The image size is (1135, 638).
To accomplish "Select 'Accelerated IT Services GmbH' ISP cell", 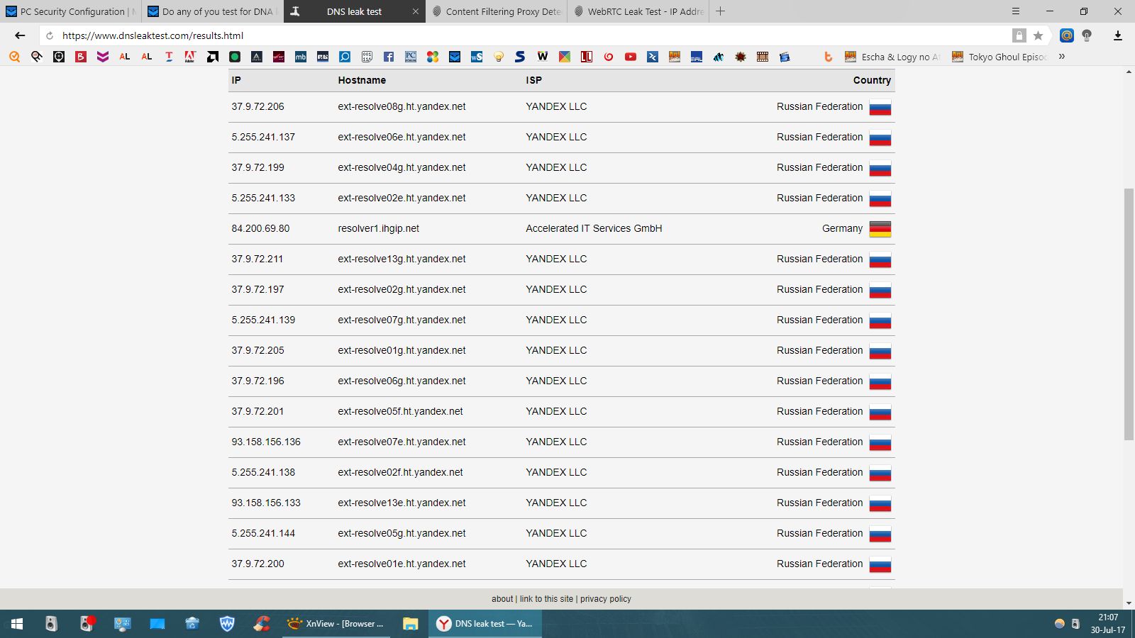I will coord(594,228).
